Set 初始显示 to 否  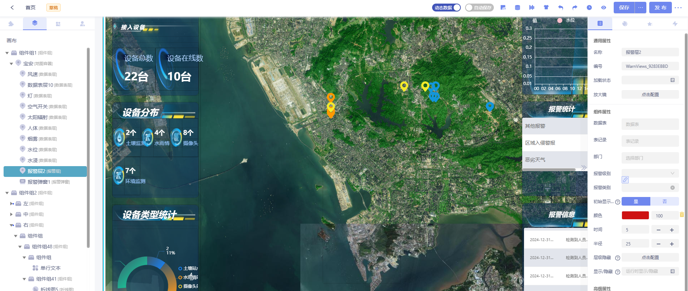[x=664, y=201]
